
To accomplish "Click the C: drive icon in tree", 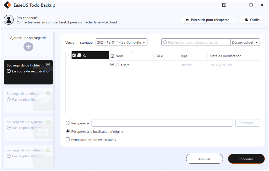I will tap(79, 55).
